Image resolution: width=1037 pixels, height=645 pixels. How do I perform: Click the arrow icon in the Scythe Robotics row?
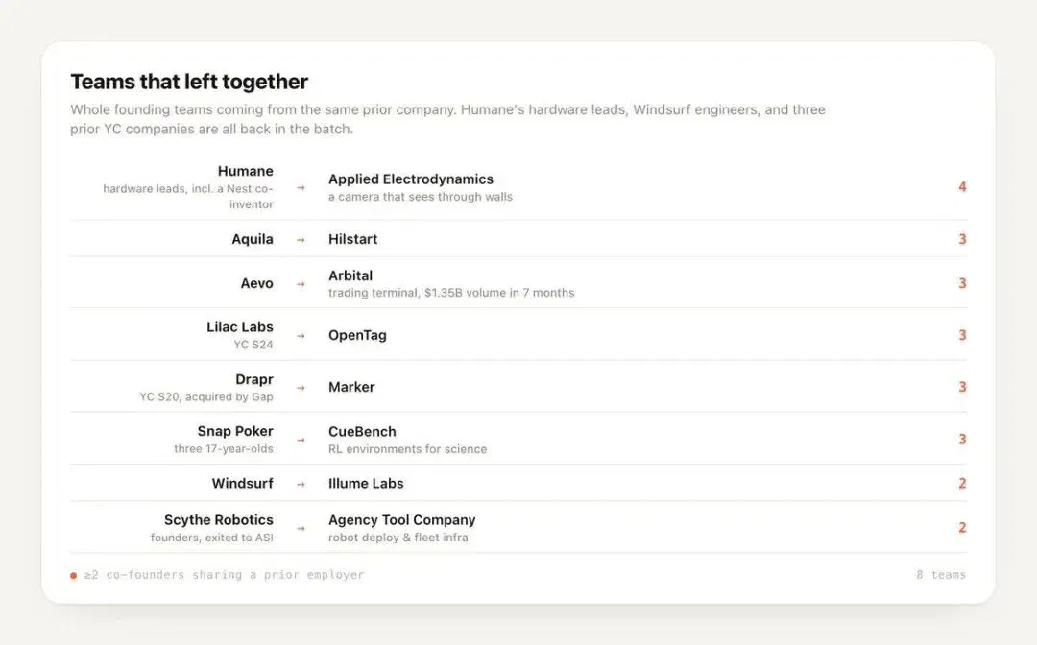pos(301,529)
